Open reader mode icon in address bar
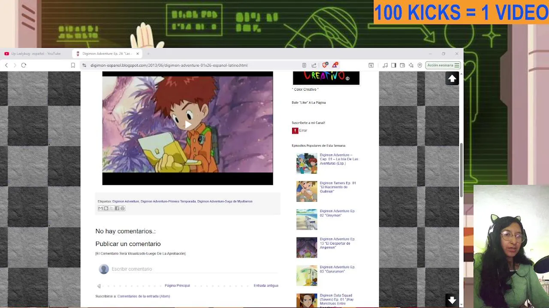The height and width of the screenshot is (308, 549). [x=304, y=65]
